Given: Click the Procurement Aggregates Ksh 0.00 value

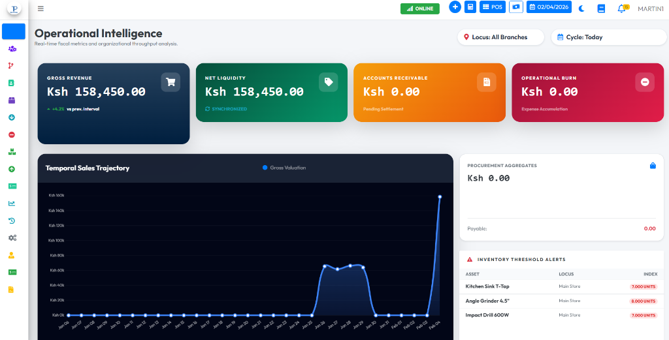Looking at the screenshot, I should (x=489, y=178).
